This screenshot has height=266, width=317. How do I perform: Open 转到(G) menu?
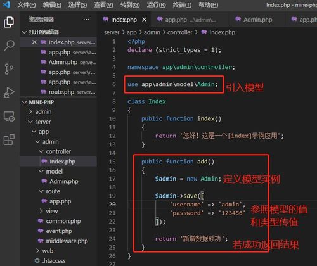pyautogui.click(x=130, y=4)
